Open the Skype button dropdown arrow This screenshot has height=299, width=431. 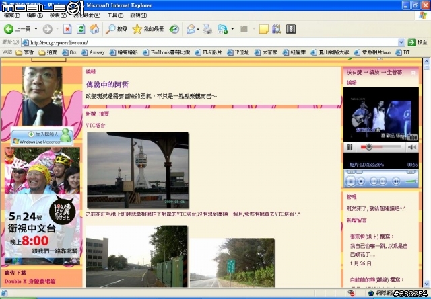coord(232,29)
